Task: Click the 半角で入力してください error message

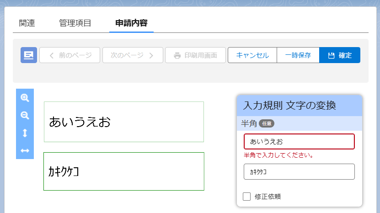Action: pos(278,155)
